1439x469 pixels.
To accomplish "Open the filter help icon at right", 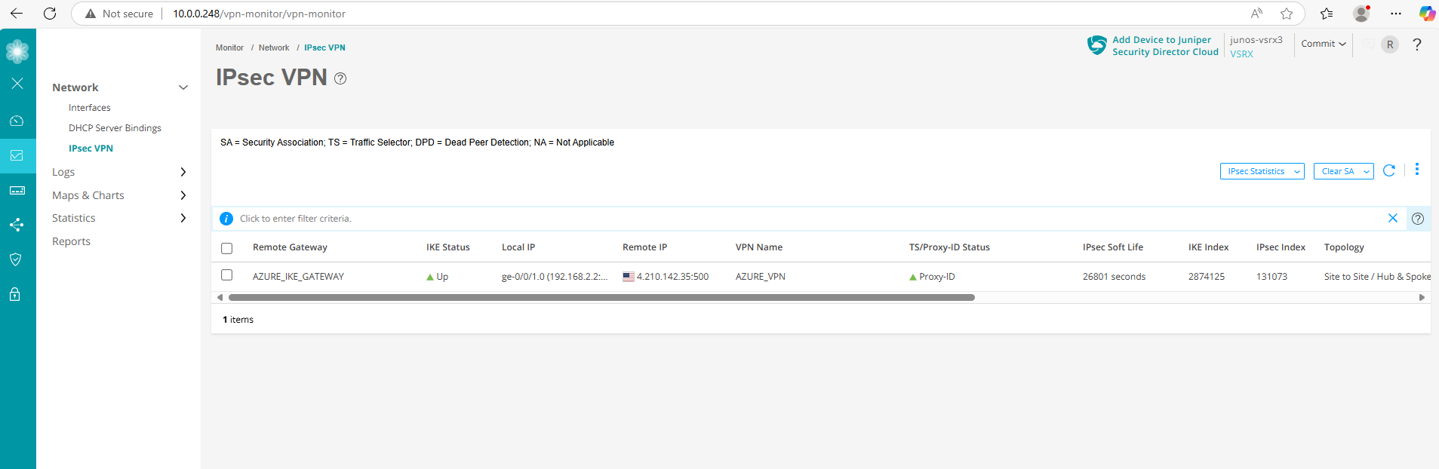I will point(1418,219).
